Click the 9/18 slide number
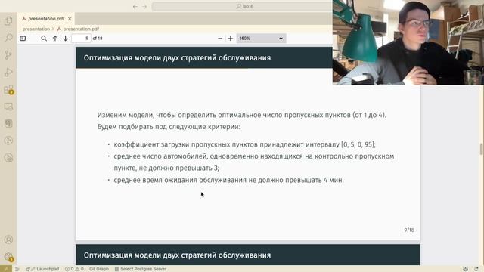The height and width of the screenshot is (272, 484). tap(409, 230)
